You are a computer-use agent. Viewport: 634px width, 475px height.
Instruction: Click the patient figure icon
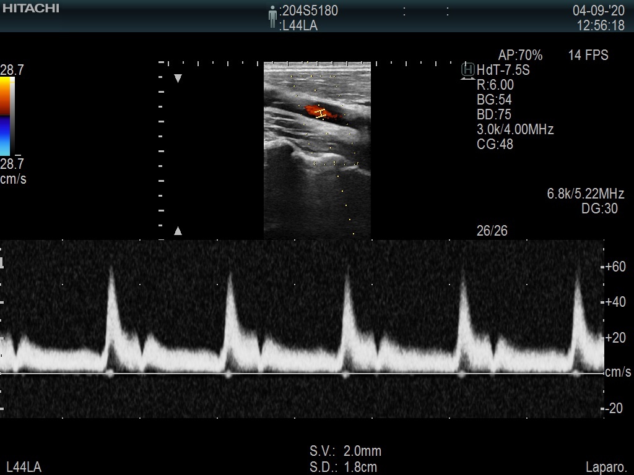[272, 17]
